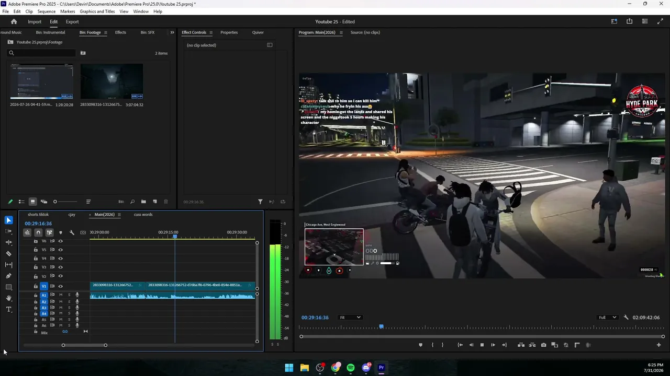Open the Share export icon in header
The image size is (670, 376).
[x=629, y=21]
